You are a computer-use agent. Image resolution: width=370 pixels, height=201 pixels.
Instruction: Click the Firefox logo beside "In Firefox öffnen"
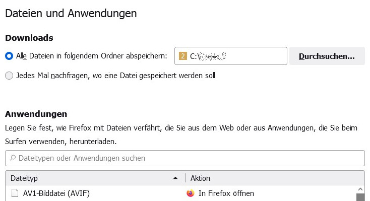[191, 193]
